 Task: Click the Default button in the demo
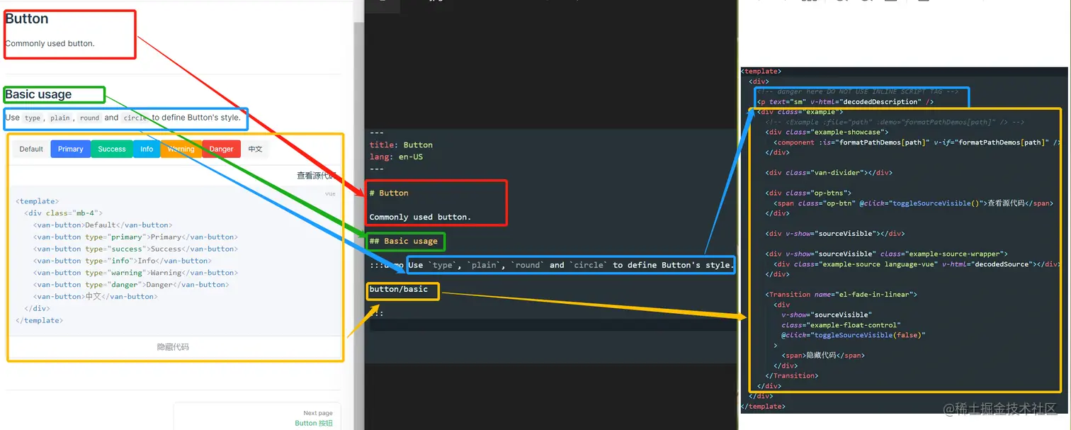(x=31, y=149)
